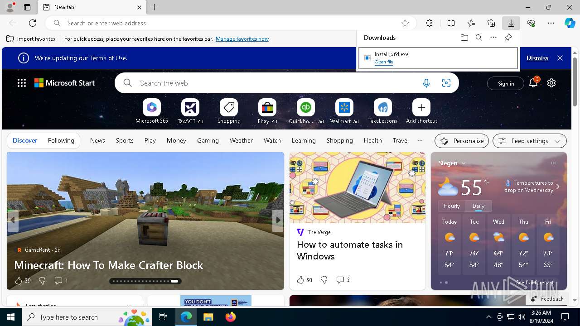This screenshot has width=580, height=326.
Task: Dislike the Minecraft Crafter Block article
Action: 42,281
